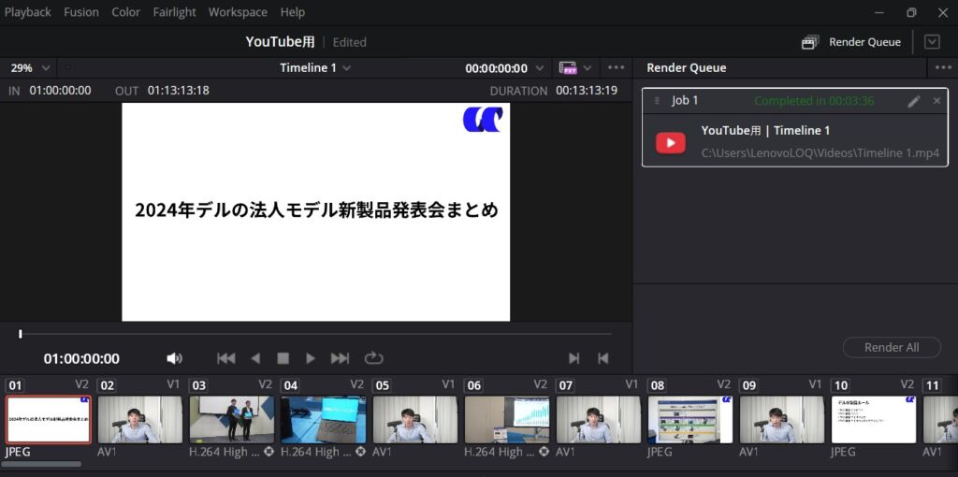Open the Color menu
This screenshot has height=477, width=958.
click(x=126, y=12)
